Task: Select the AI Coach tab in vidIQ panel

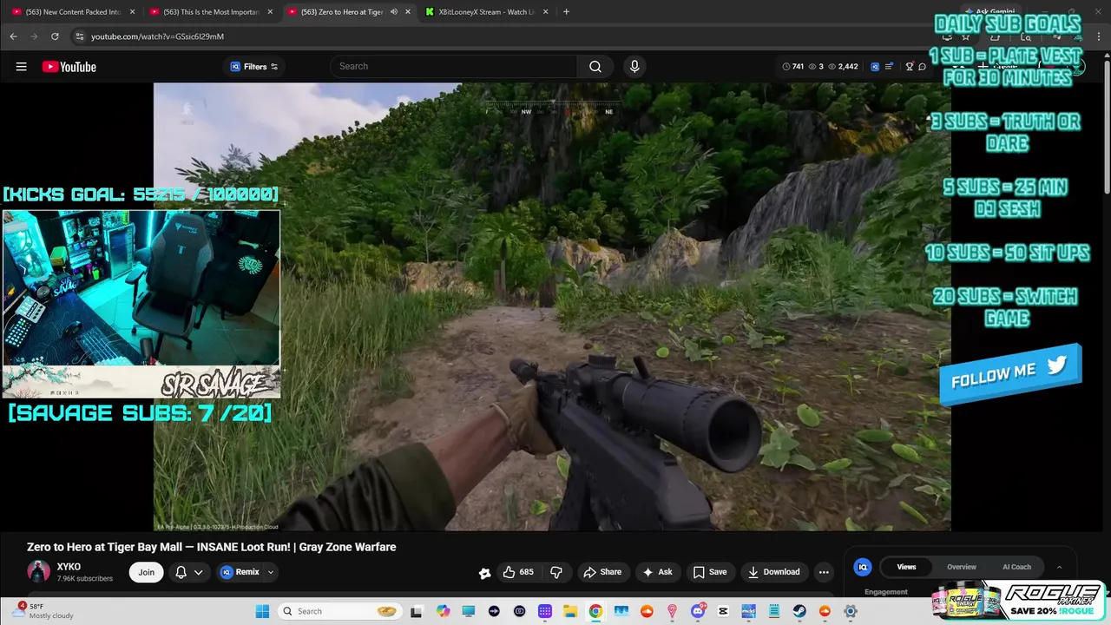Action: [1016, 567]
